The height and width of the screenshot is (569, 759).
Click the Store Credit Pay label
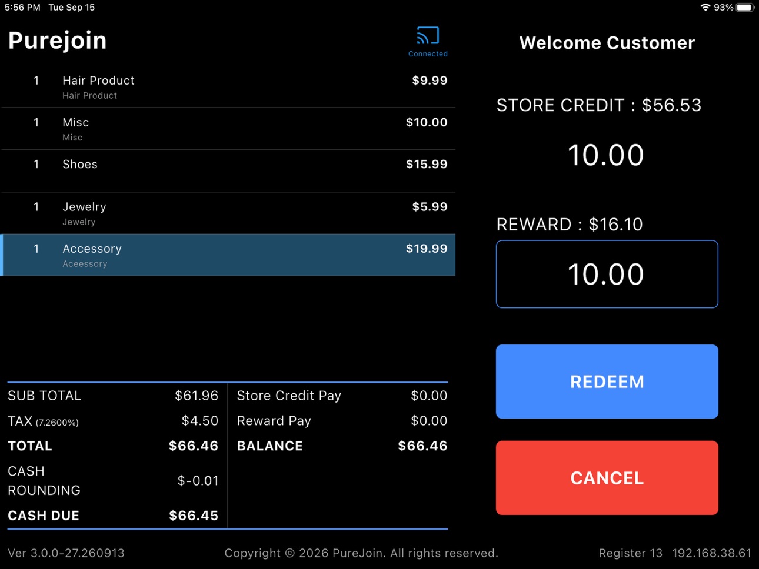(x=289, y=396)
